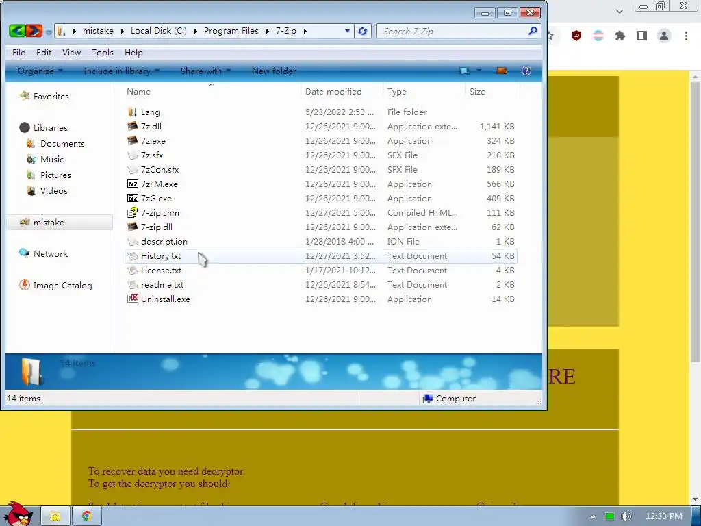Click the Network icon in sidebar
This screenshot has width=701, height=526.
(25, 253)
